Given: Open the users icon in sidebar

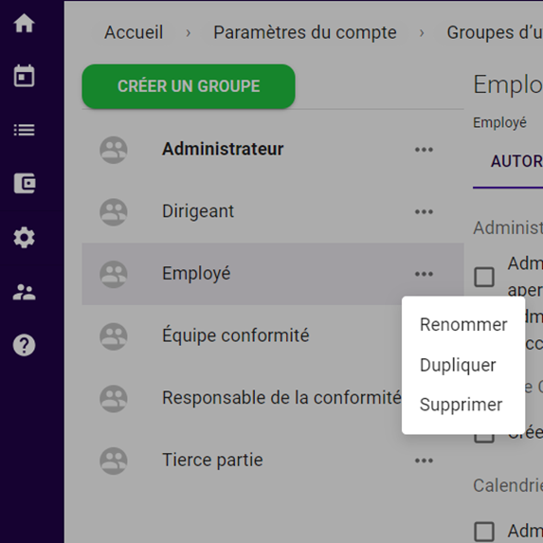Looking at the screenshot, I should click(x=24, y=292).
